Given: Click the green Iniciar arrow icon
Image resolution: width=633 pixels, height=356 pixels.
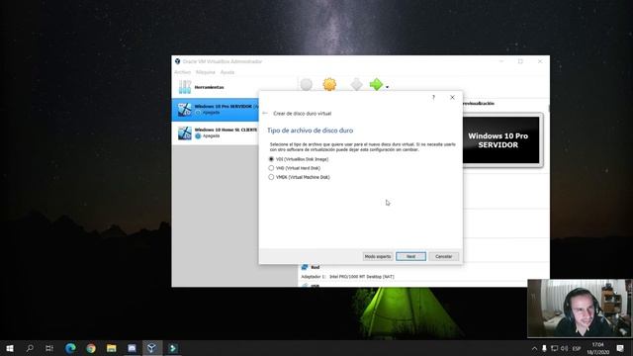Looking at the screenshot, I should coord(376,84).
